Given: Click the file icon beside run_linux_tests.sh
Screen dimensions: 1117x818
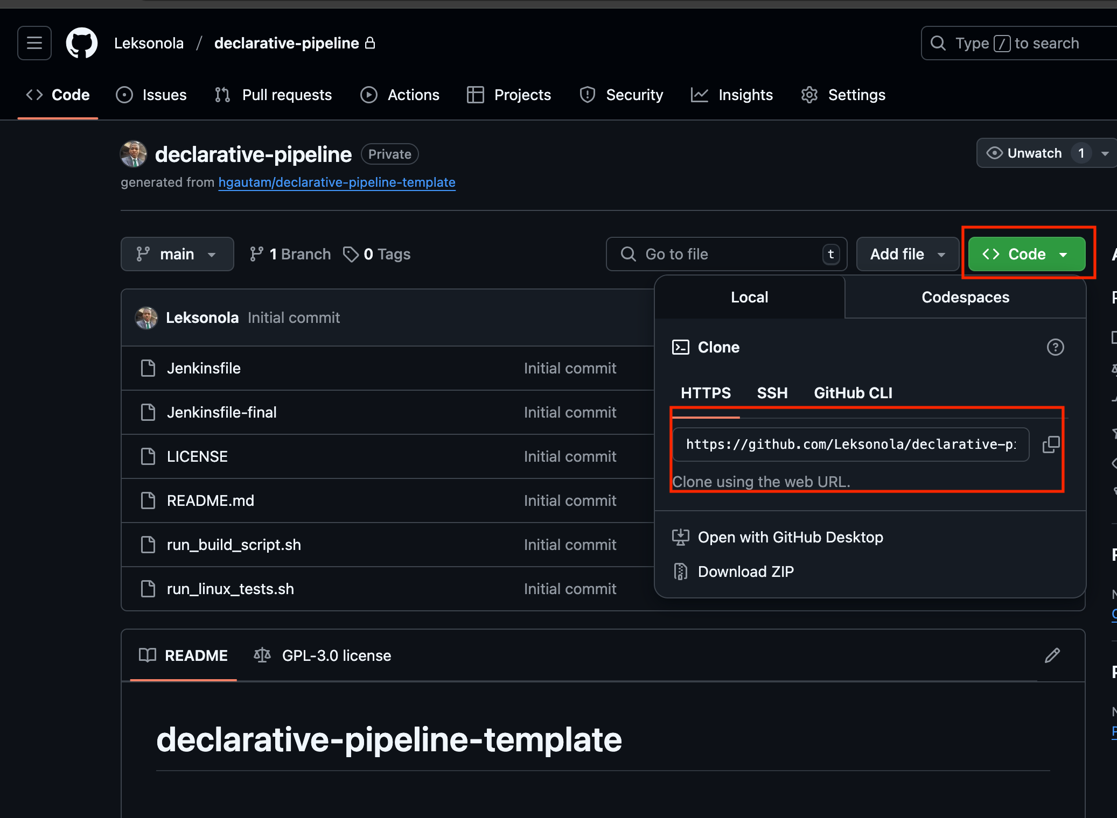Looking at the screenshot, I should pos(148,589).
